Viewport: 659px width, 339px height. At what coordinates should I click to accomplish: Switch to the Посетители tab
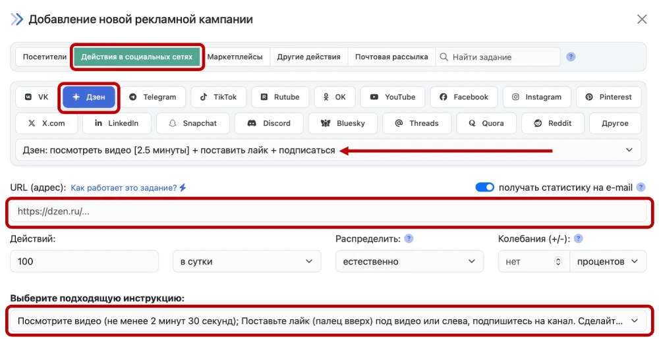tap(45, 57)
